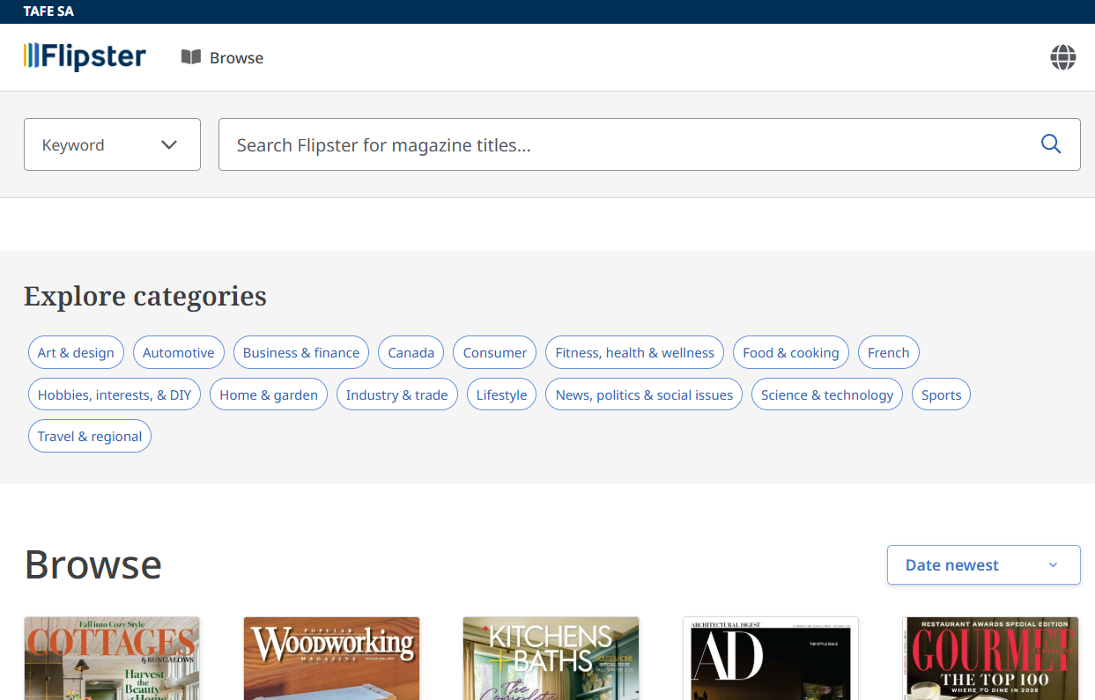Select Fitness, health & wellness category

[x=635, y=352]
